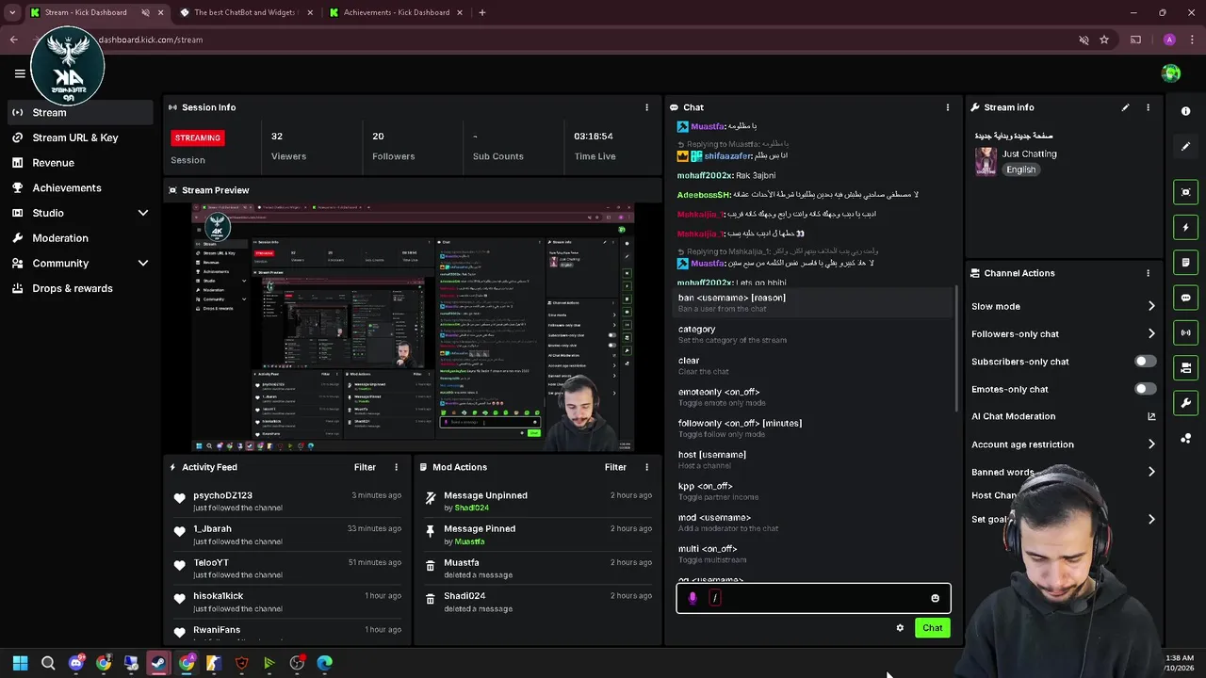Click the Just Chatting category thumbnail

986,161
